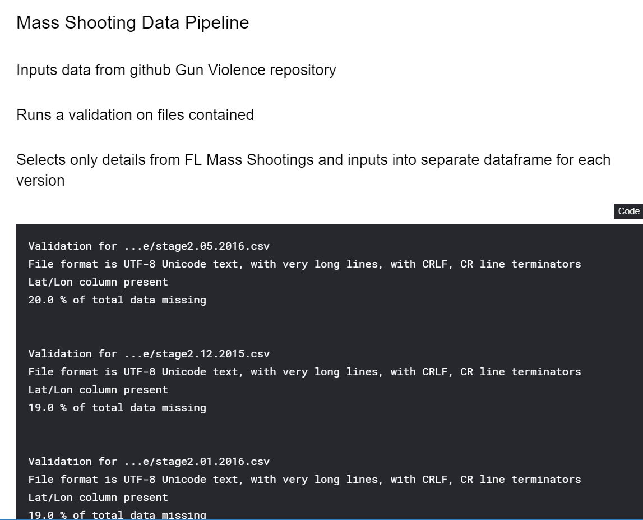The height and width of the screenshot is (520, 643).
Task: Click the 20.0 % of total data missing line
Action: (x=117, y=300)
